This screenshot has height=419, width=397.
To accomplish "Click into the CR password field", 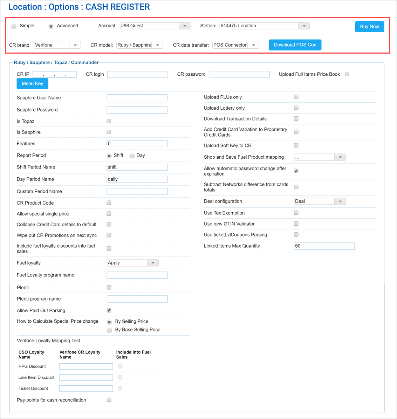I will [x=239, y=74].
